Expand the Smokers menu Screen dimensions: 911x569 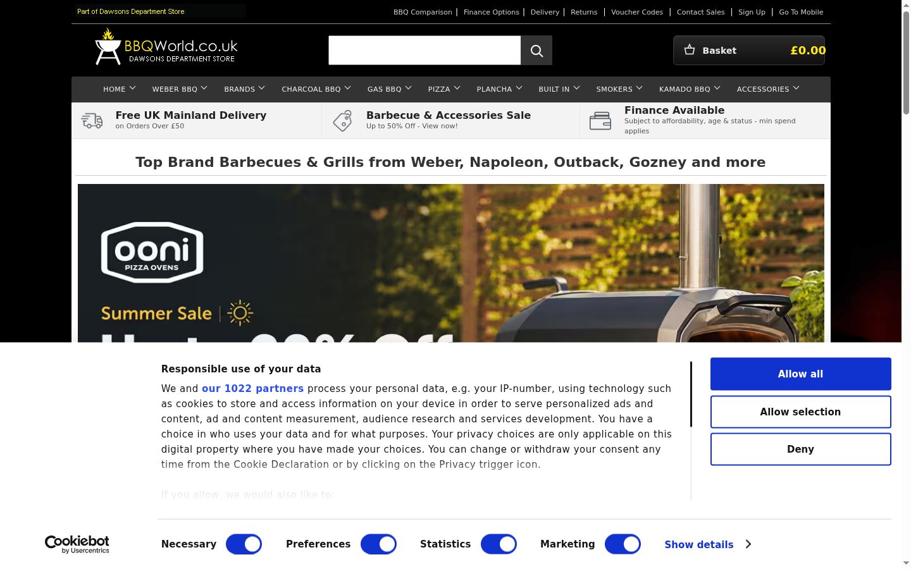point(619,89)
